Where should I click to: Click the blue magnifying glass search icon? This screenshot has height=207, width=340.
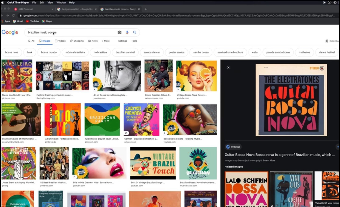pyautogui.click(x=134, y=32)
